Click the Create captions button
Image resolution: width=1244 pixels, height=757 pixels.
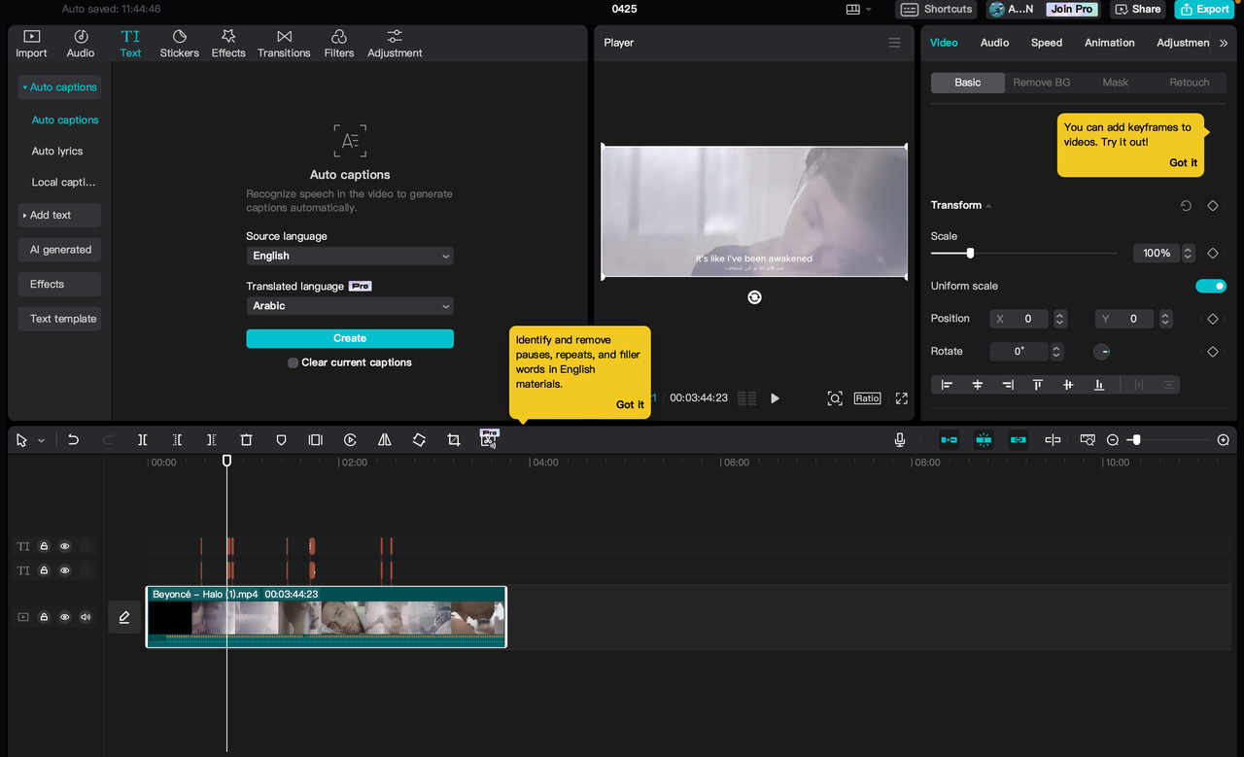(350, 338)
